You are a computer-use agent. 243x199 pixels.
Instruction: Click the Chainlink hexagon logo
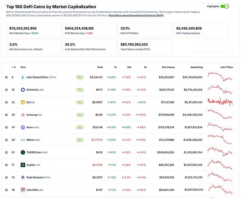pyautogui.click(x=23, y=90)
